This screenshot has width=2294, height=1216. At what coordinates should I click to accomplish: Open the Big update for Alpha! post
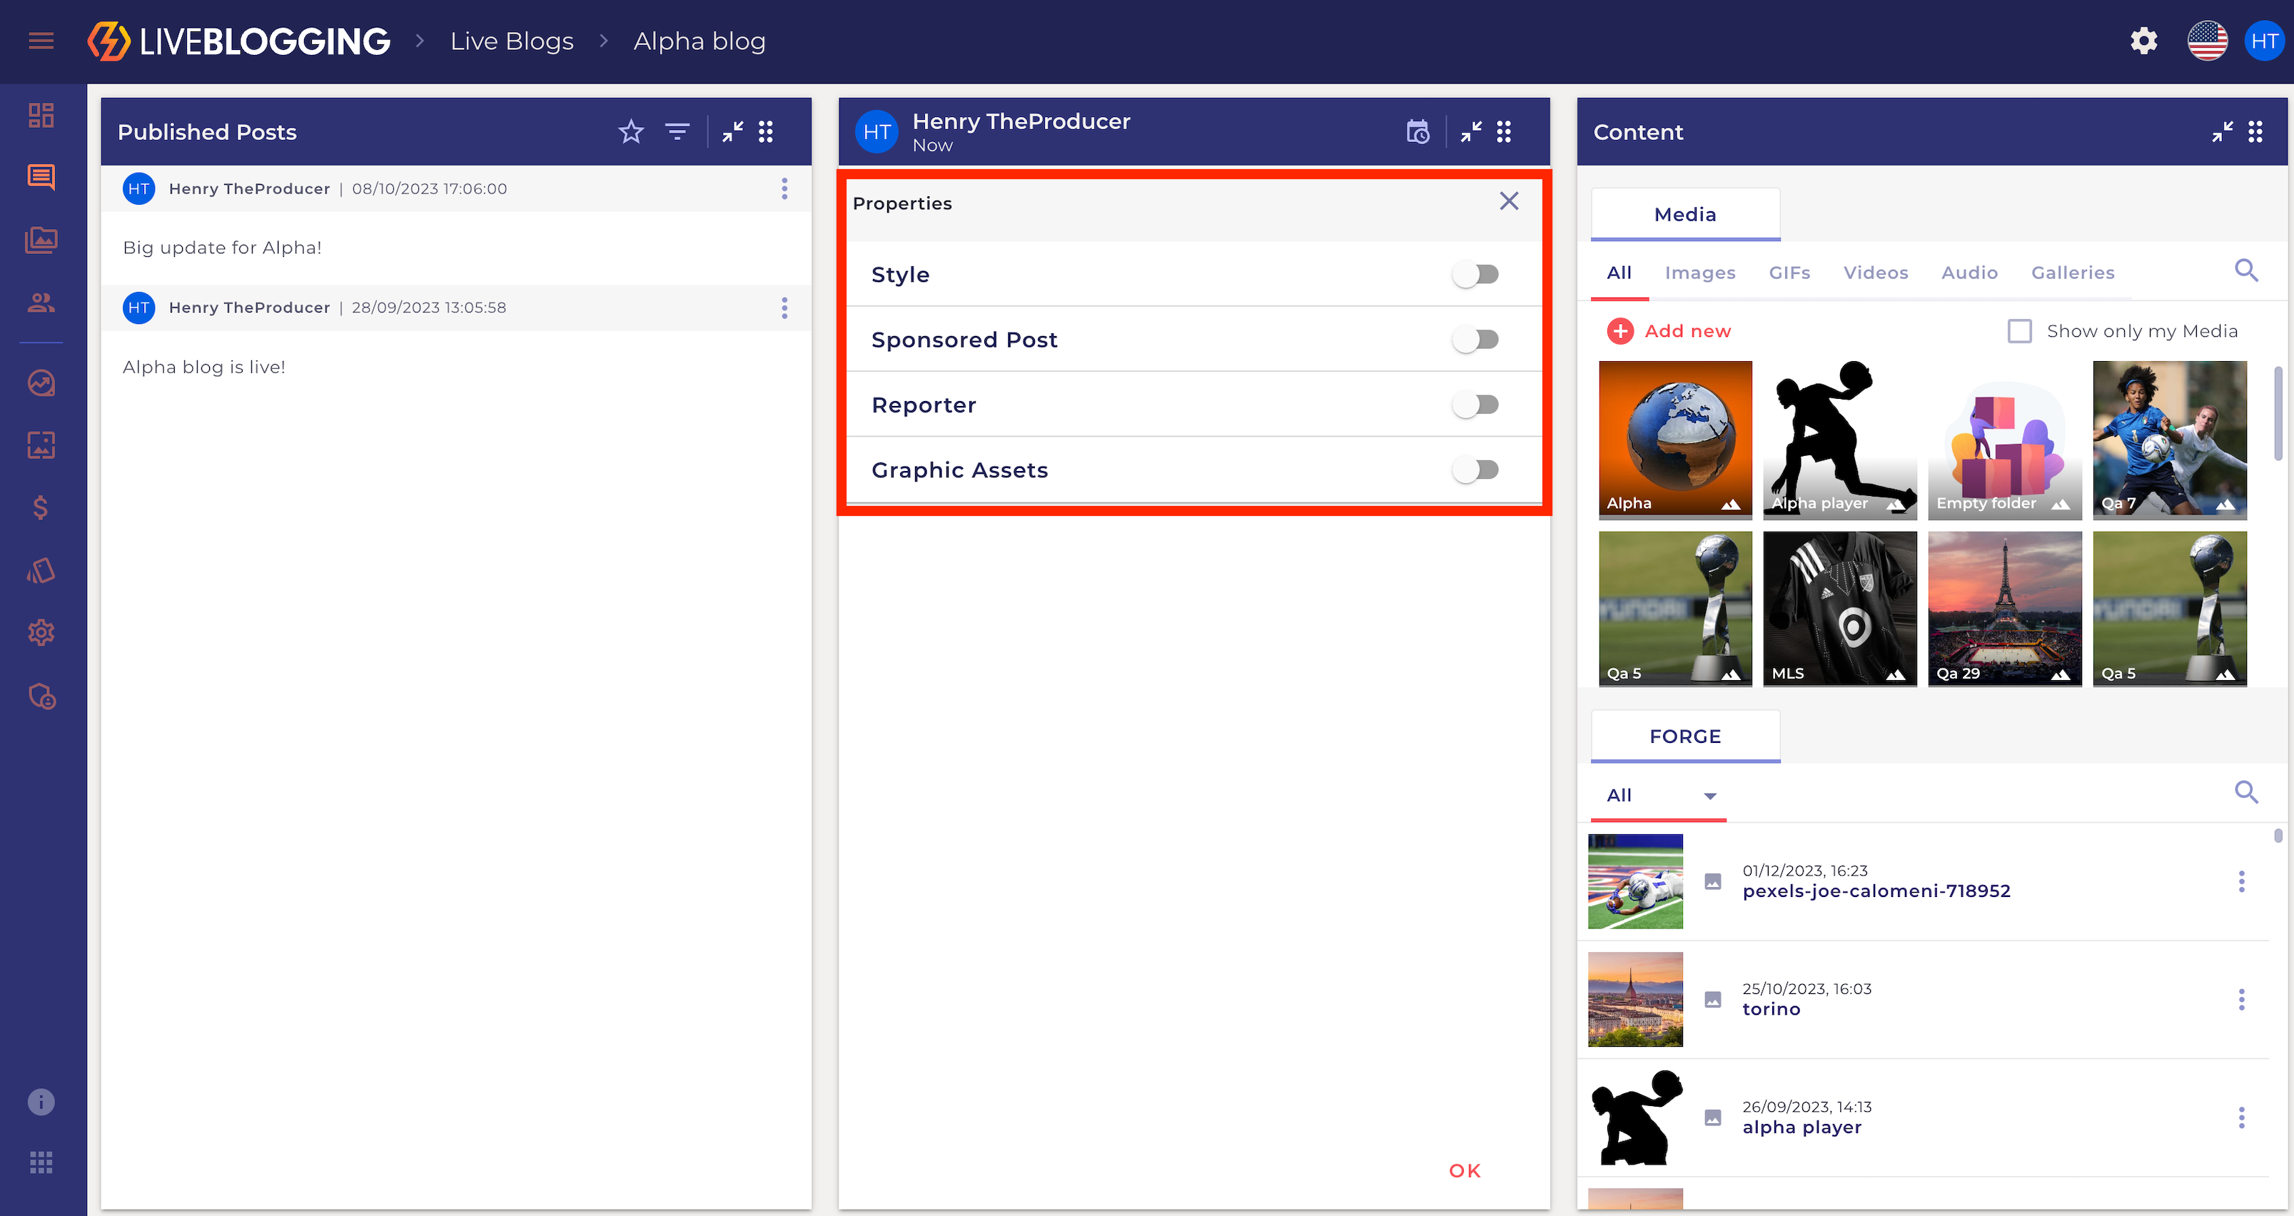pos(222,248)
